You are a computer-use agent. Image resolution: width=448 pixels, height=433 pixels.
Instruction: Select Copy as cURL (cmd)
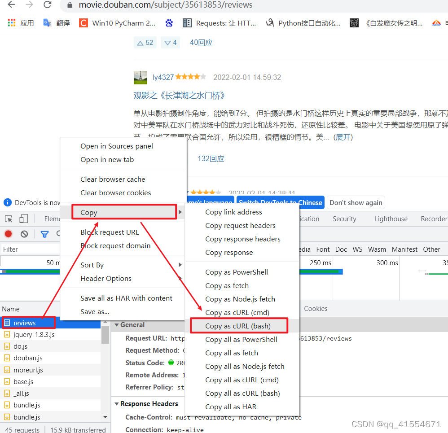click(x=242, y=312)
